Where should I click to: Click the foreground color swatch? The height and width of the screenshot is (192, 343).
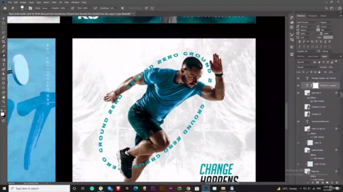[x=2, y=114]
